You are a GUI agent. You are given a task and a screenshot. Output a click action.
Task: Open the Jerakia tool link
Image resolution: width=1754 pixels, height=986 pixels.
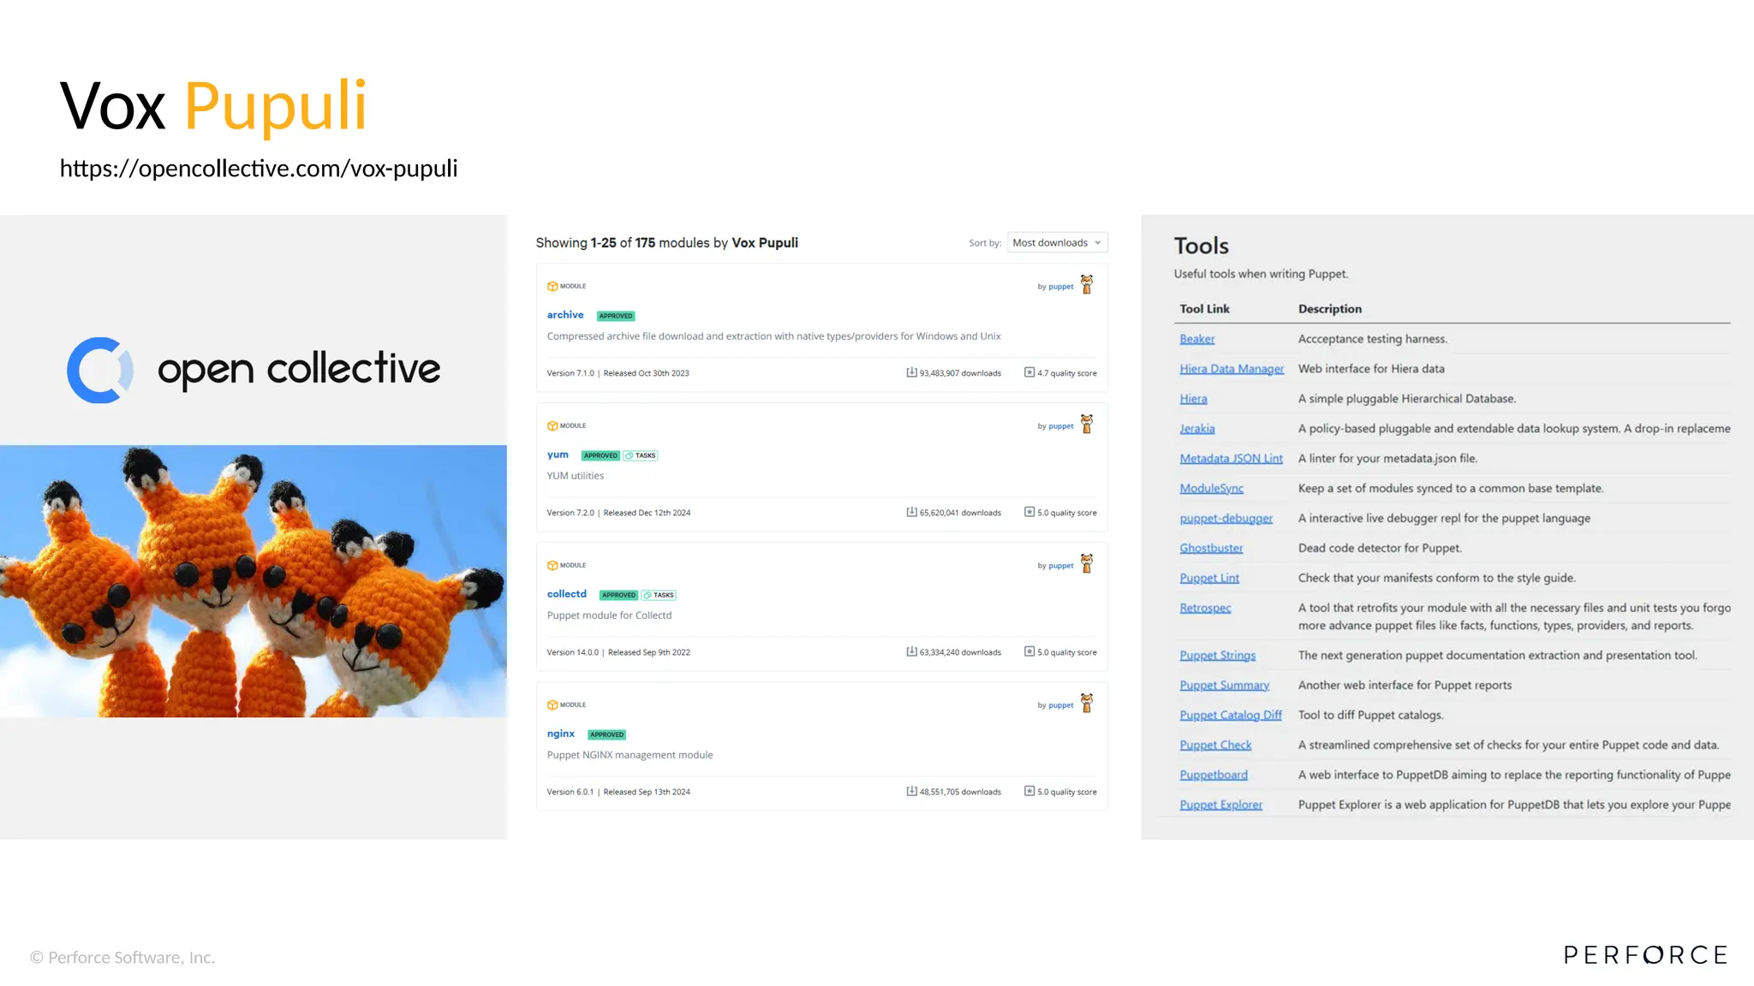pyautogui.click(x=1196, y=429)
